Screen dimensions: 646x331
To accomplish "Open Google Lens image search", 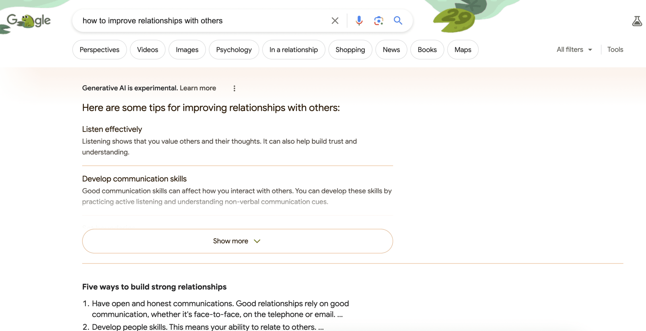I will pyautogui.click(x=378, y=20).
